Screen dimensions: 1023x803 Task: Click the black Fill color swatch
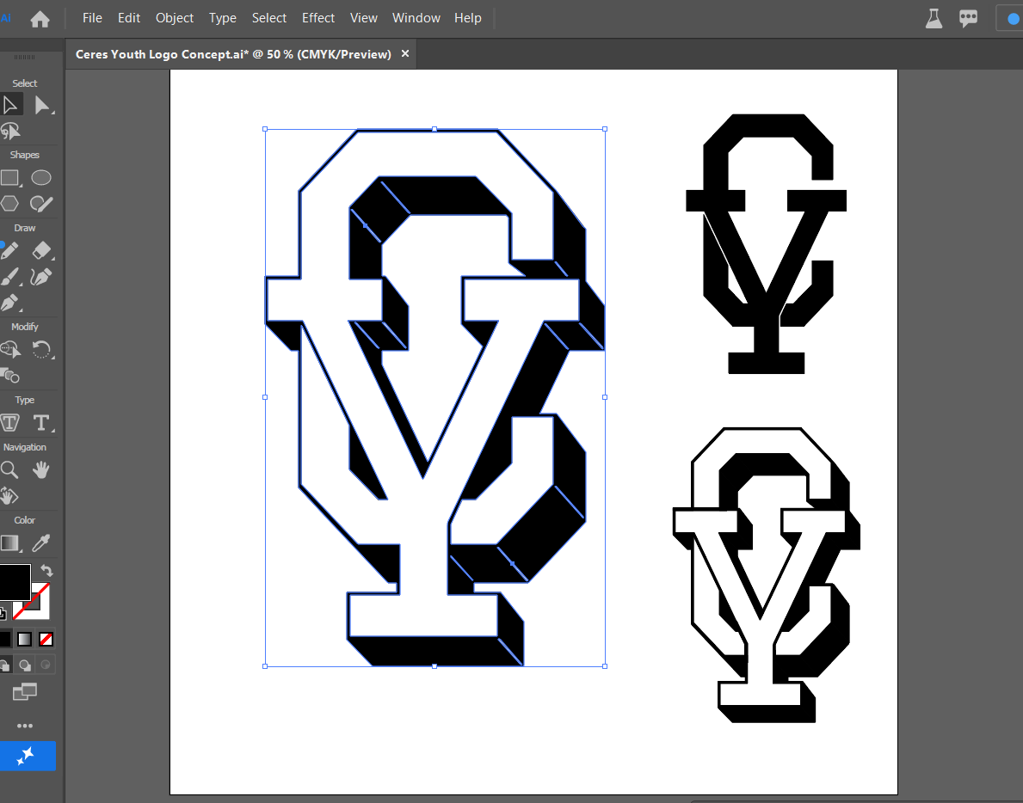coord(15,581)
